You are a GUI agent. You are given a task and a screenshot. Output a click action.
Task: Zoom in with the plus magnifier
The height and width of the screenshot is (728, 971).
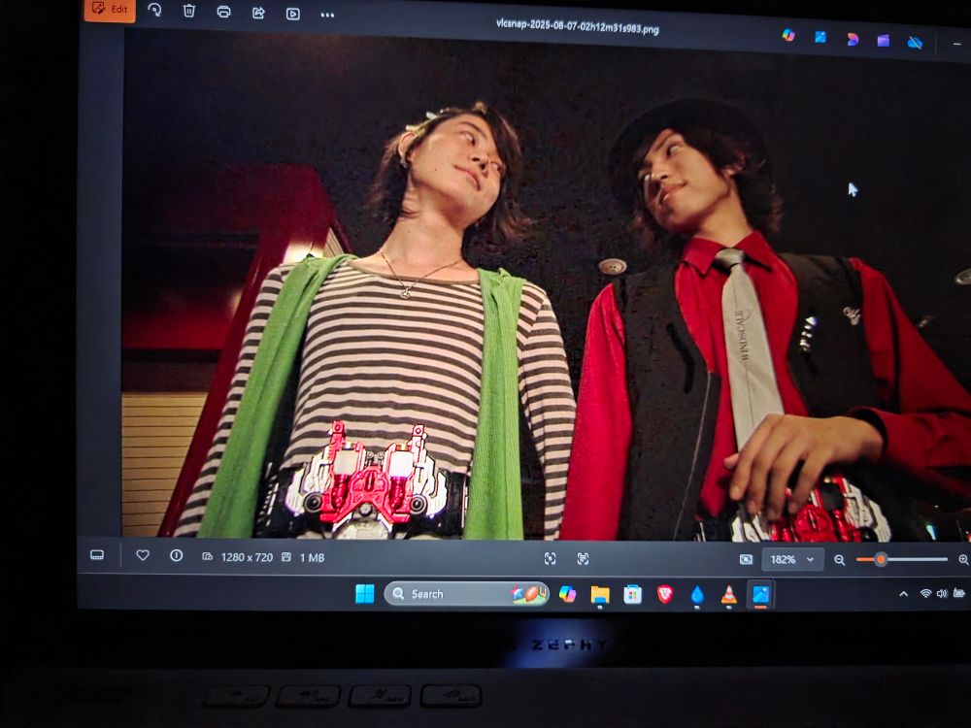click(x=963, y=560)
